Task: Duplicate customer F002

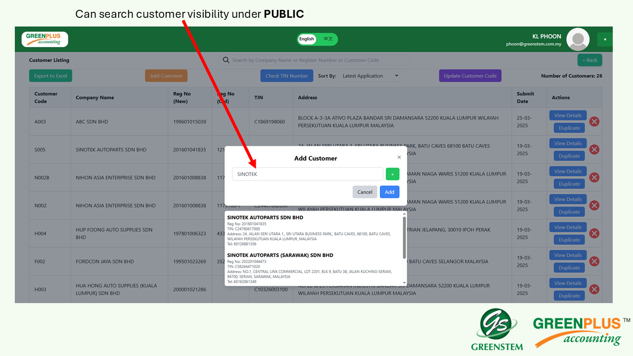Action: click(x=569, y=268)
